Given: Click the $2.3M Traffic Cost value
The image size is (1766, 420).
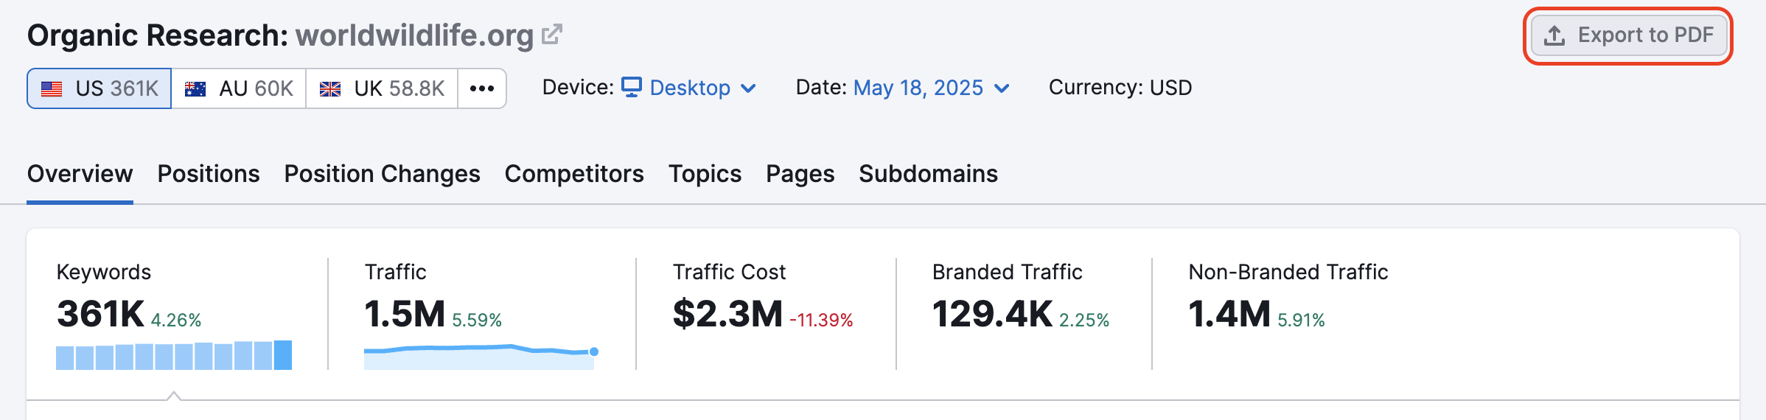Looking at the screenshot, I should pos(727,315).
